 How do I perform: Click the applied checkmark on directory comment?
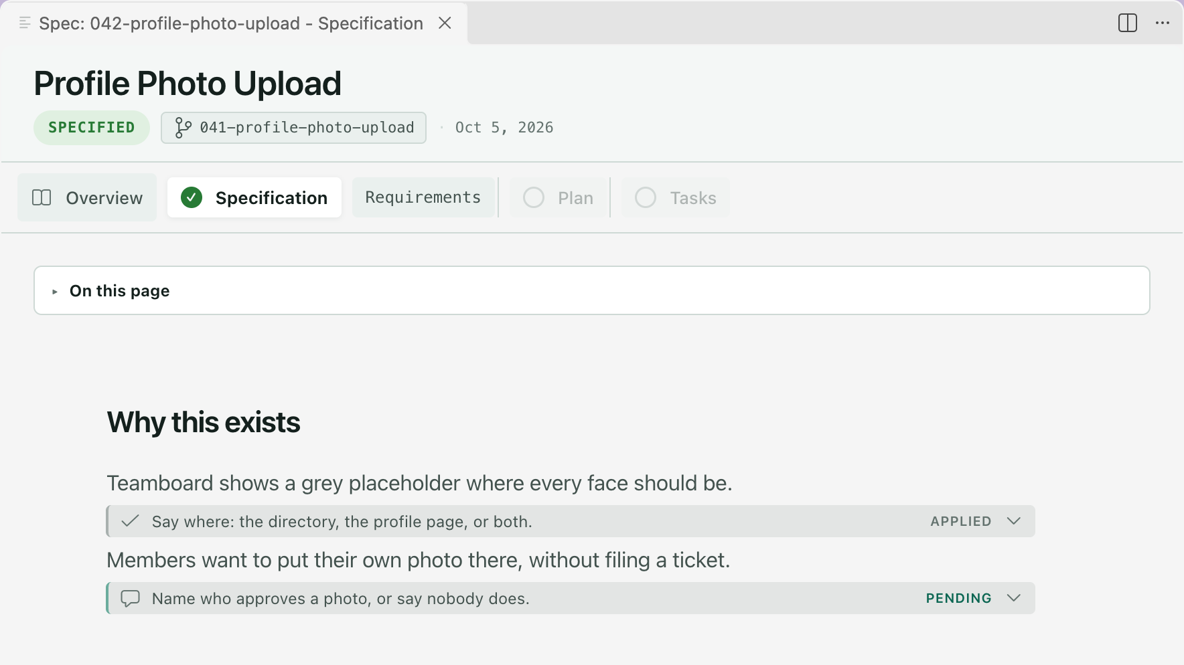[130, 521]
